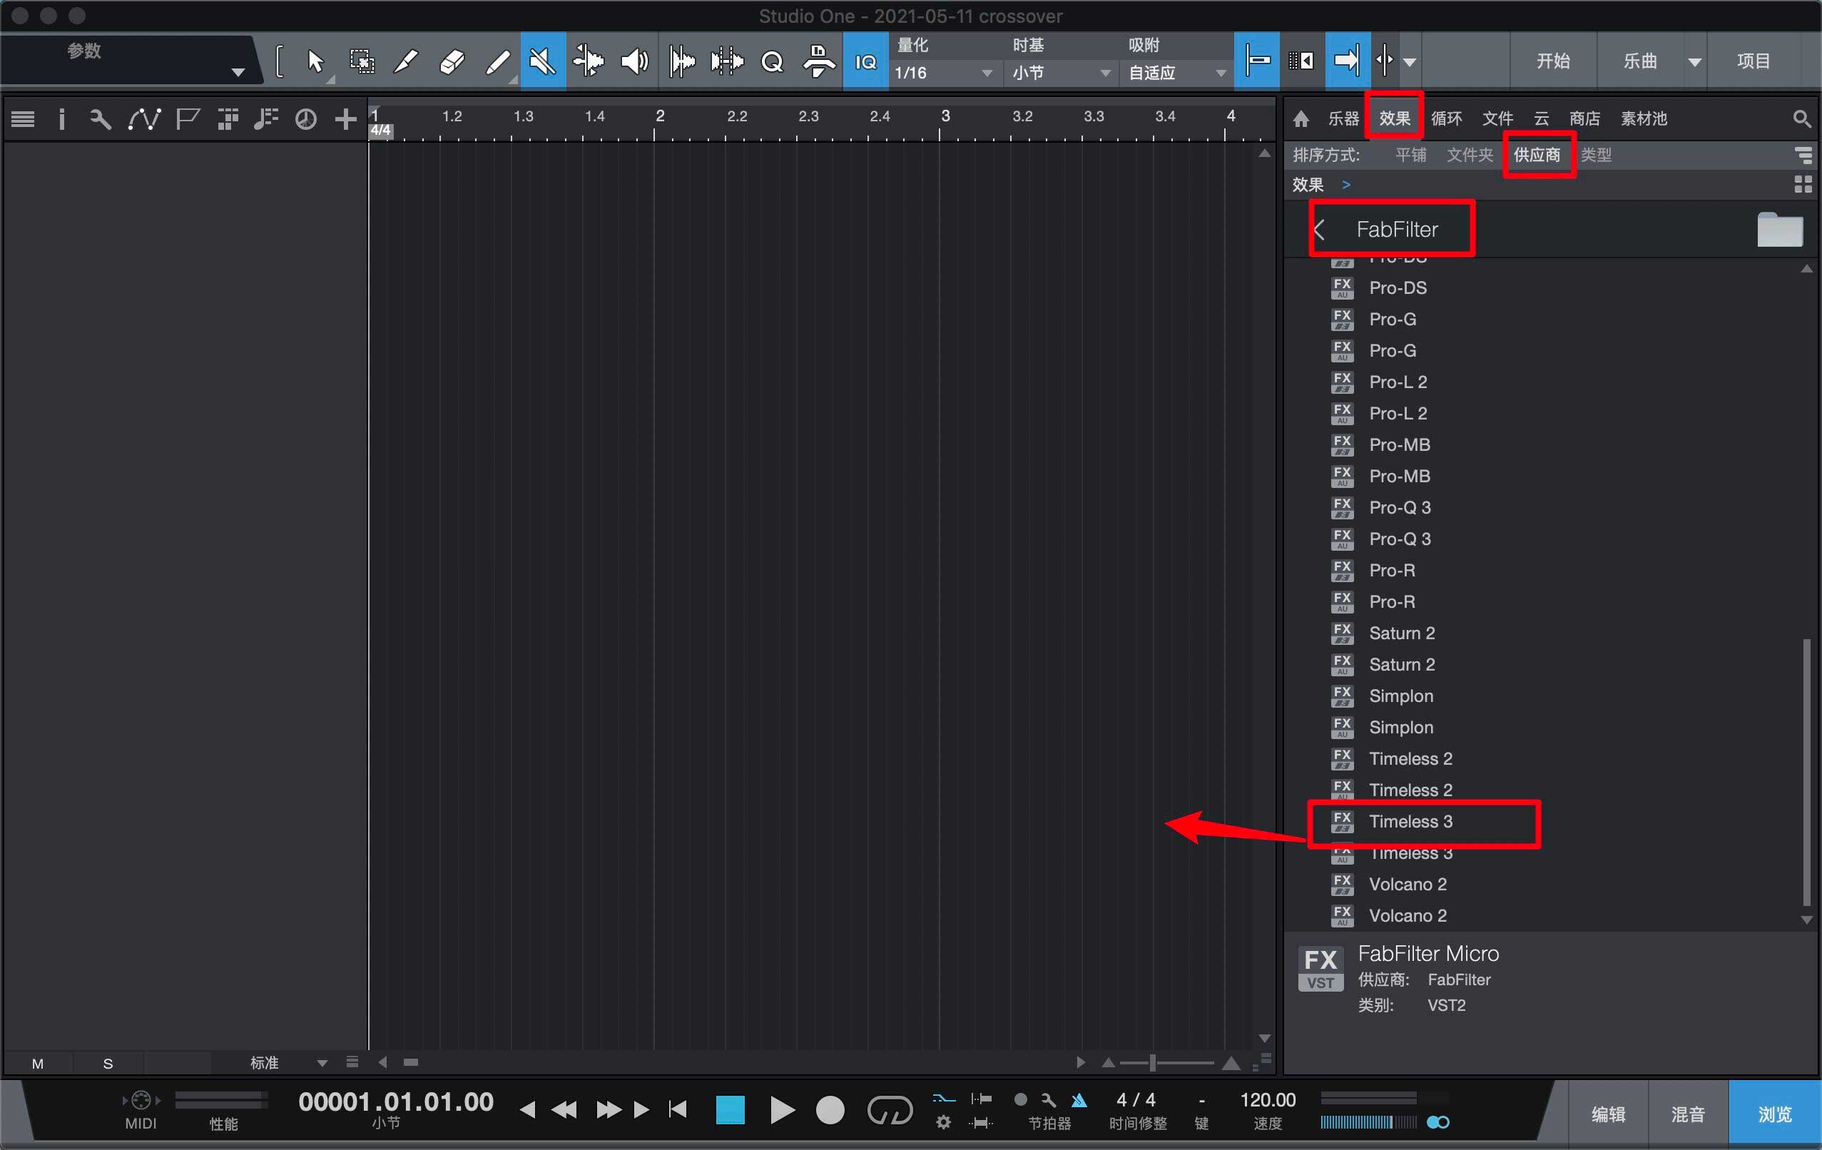Click the add tracks plus icon
The width and height of the screenshot is (1822, 1150).
345,119
